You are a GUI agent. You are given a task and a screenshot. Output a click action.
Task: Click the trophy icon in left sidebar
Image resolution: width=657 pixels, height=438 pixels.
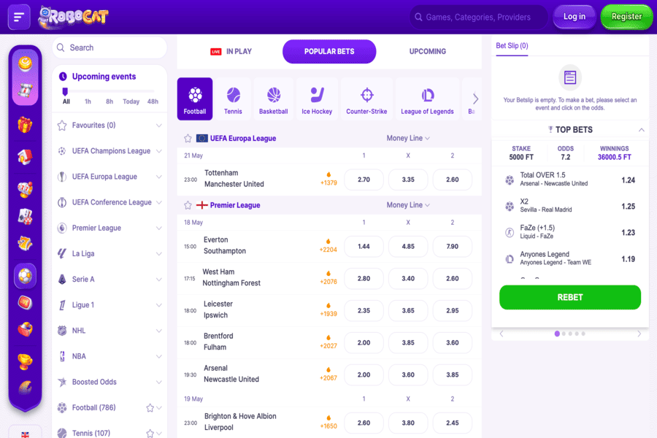tap(25, 361)
